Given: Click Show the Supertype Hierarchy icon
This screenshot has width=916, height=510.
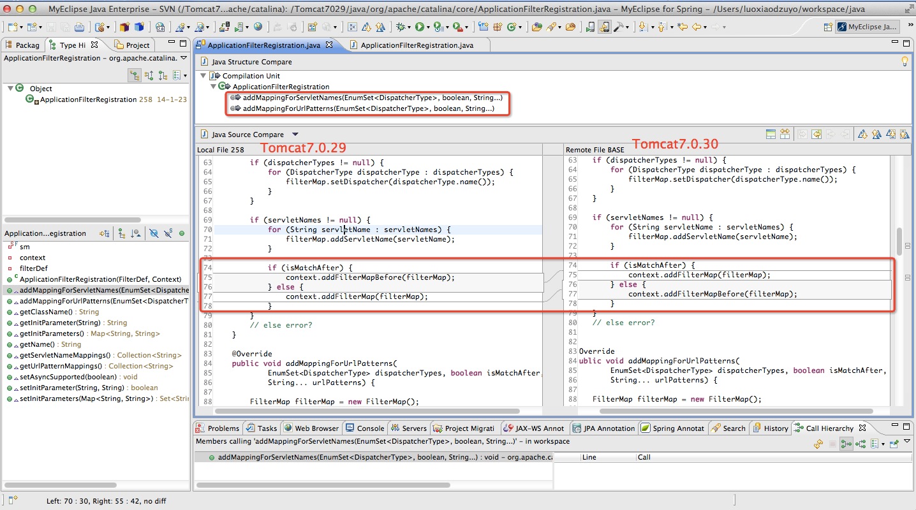Looking at the screenshot, I should pyautogui.click(x=149, y=75).
